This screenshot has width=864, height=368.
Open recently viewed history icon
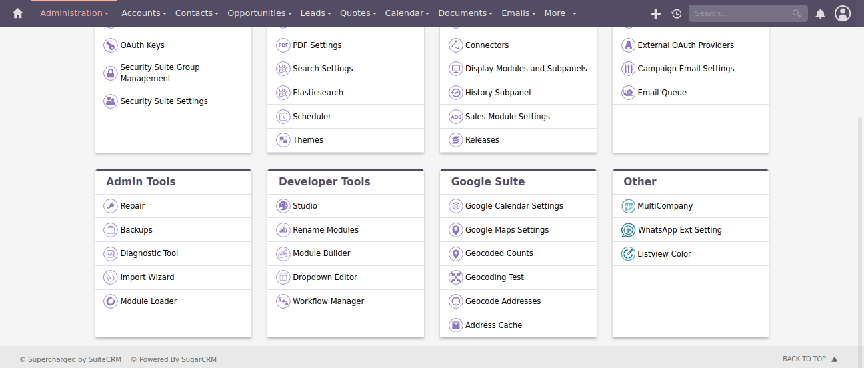click(676, 13)
